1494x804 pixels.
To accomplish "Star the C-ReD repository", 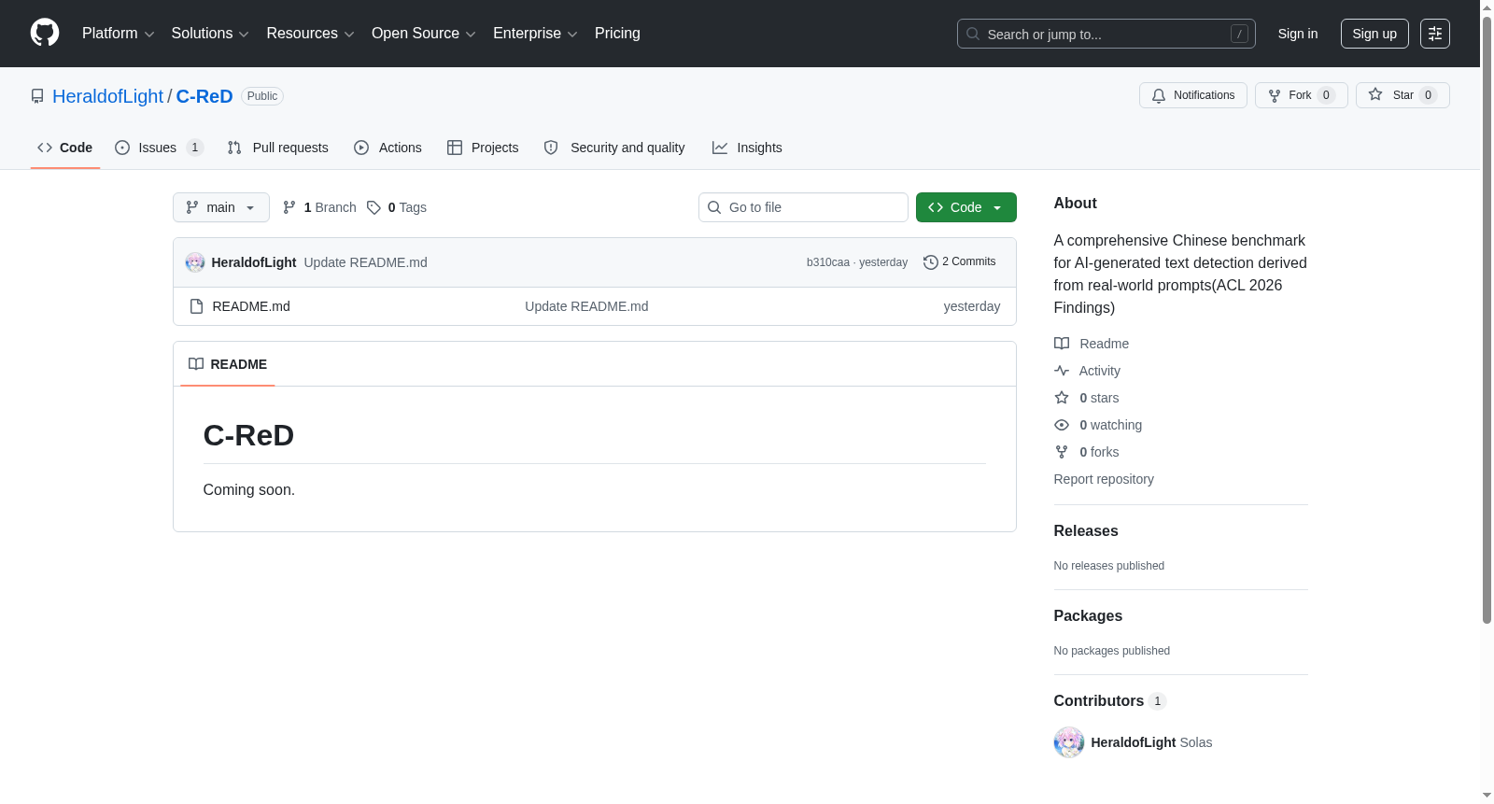I will (1402, 95).
